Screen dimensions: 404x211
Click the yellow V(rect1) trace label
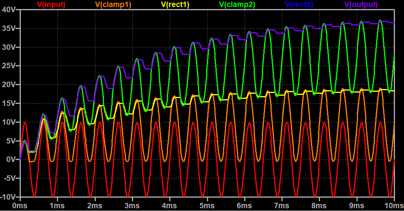(175, 5)
